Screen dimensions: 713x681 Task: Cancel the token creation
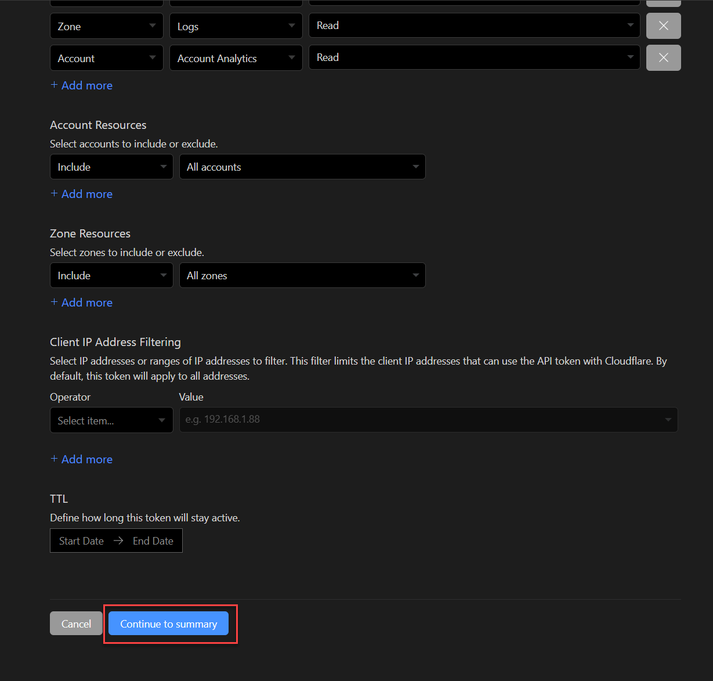[x=75, y=624]
